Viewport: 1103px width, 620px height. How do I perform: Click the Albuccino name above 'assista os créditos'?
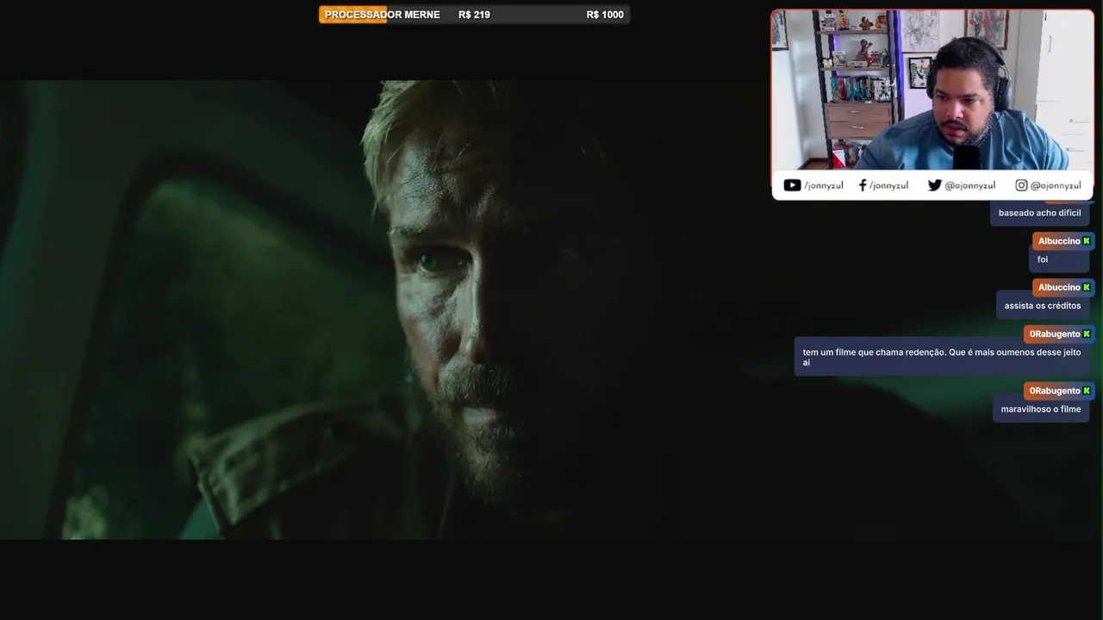tap(1059, 288)
